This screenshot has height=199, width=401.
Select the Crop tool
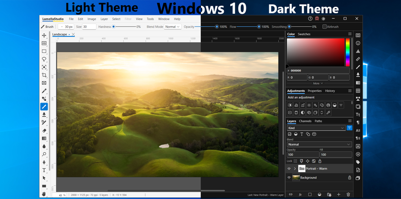tap(44, 75)
